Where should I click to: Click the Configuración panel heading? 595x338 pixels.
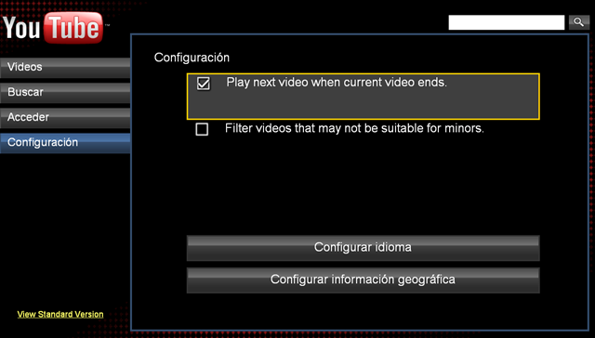(x=192, y=58)
